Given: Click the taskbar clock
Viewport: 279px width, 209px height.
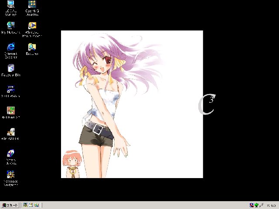Looking at the screenshot, I should click(x=270, y=205).
